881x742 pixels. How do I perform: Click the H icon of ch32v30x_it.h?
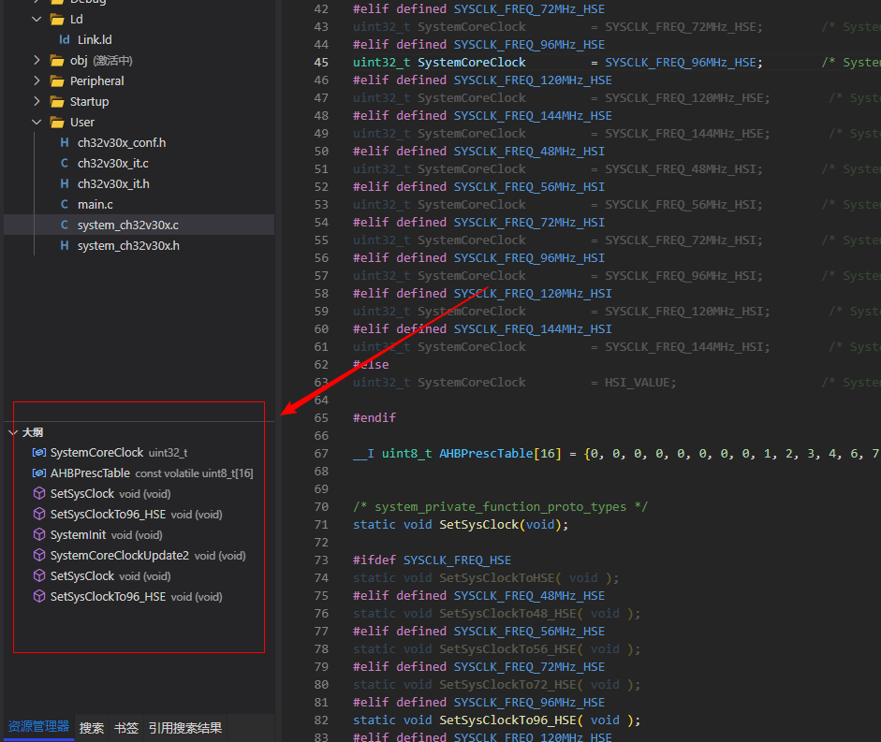pyautogui.click(x=65, y=183)
